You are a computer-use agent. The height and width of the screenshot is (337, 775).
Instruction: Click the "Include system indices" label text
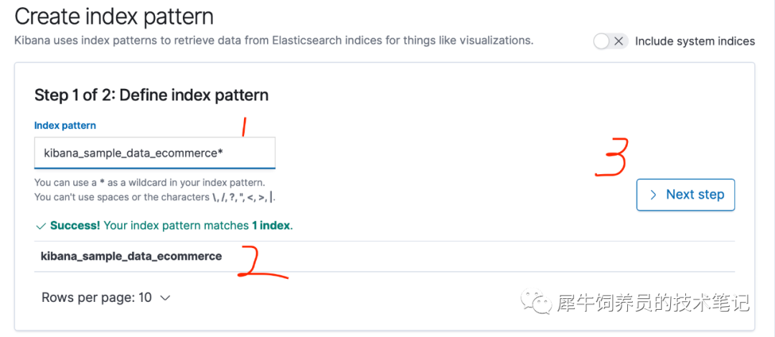tap(695, 41)
